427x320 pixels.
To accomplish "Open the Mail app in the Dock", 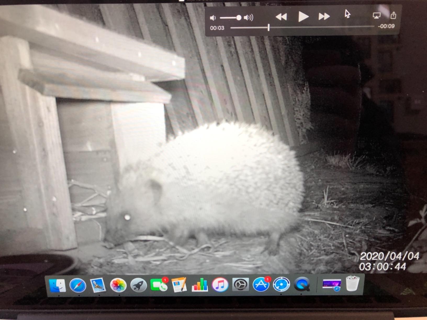I will (98, 285).
